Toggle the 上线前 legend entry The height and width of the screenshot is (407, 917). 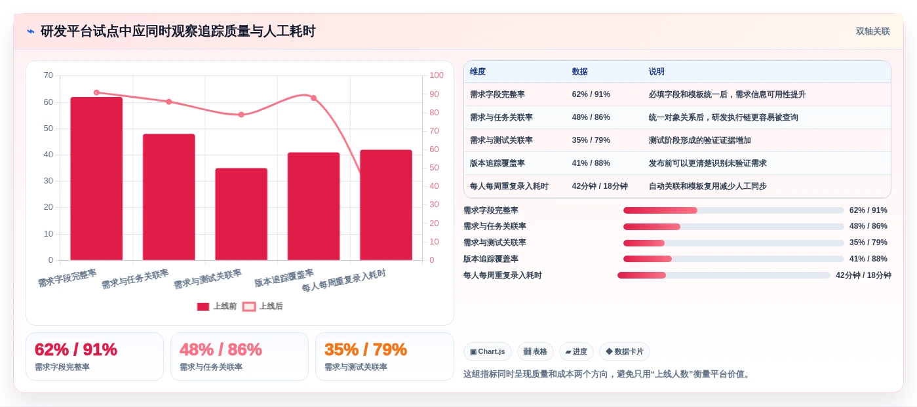(217, 306)
